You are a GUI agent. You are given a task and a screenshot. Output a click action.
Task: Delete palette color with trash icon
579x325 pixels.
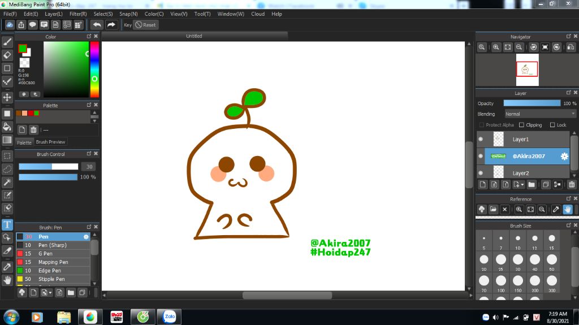tap(33, 129)
